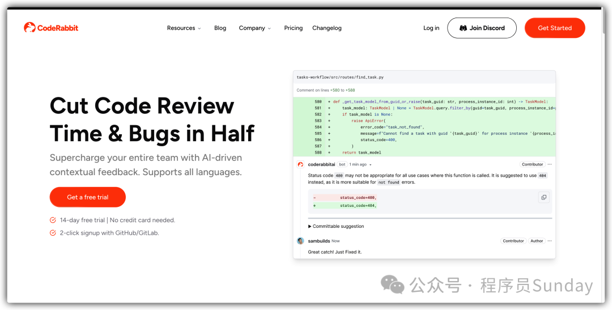Click the Contributor badge on coderabbitai comment

532,164
